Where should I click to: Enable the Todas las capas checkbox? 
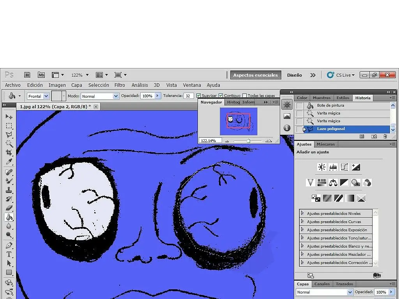tap(244, 96)
